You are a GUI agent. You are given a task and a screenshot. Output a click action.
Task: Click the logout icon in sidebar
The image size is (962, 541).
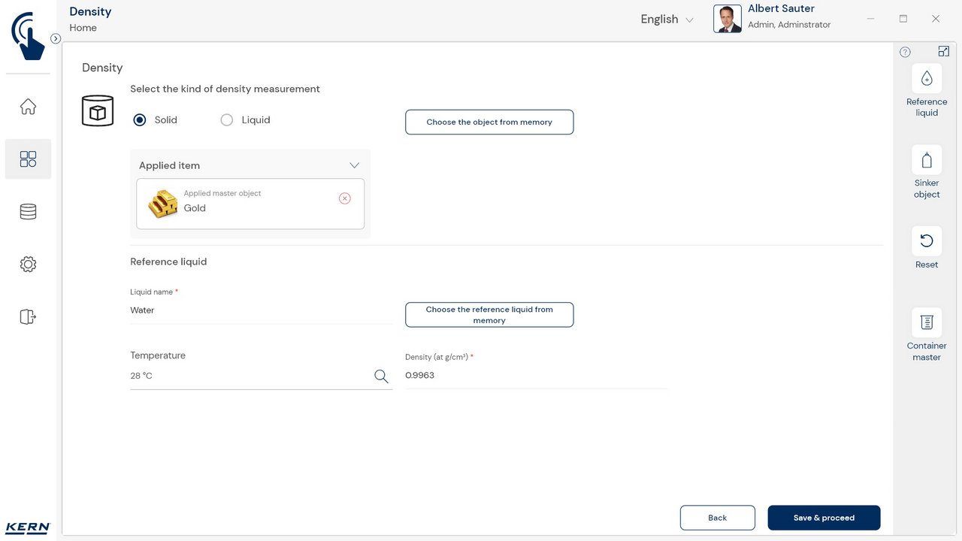click(28, 317)
